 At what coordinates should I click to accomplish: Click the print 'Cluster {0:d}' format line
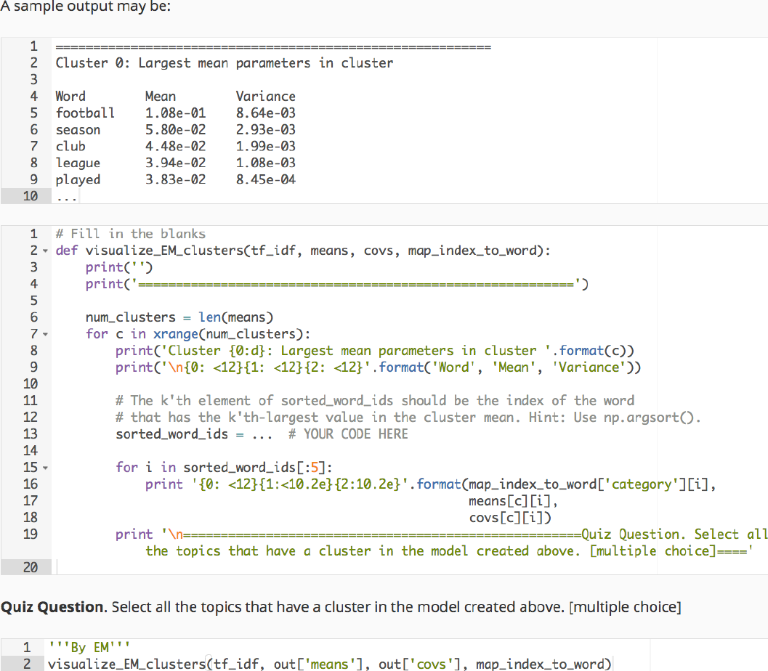pyautogui.click(x=375, y=351)
